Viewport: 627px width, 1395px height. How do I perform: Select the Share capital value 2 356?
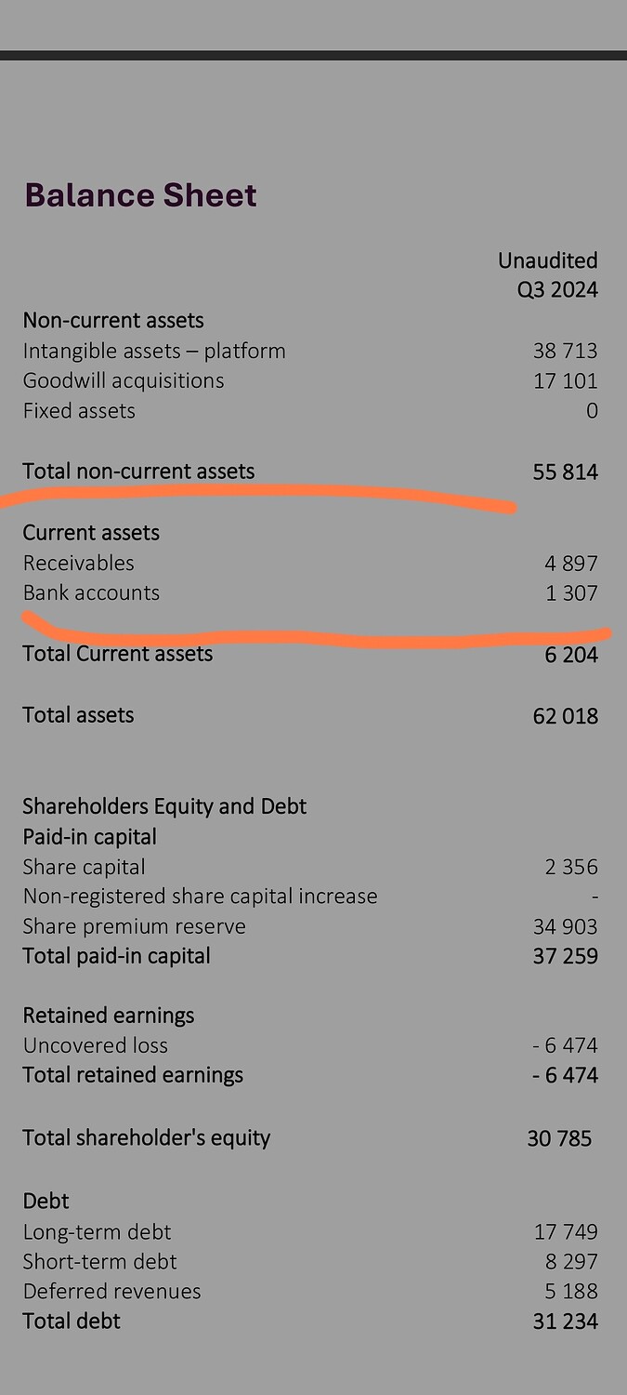click(571, 868)
